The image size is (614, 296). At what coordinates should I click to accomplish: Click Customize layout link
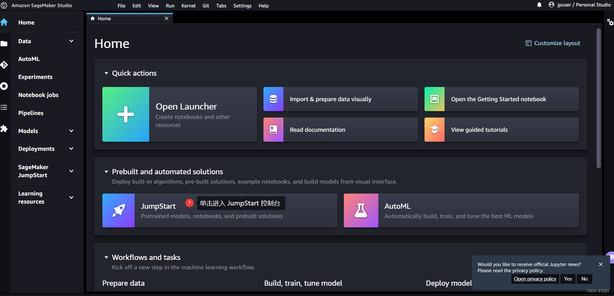[x=557, y=43]
